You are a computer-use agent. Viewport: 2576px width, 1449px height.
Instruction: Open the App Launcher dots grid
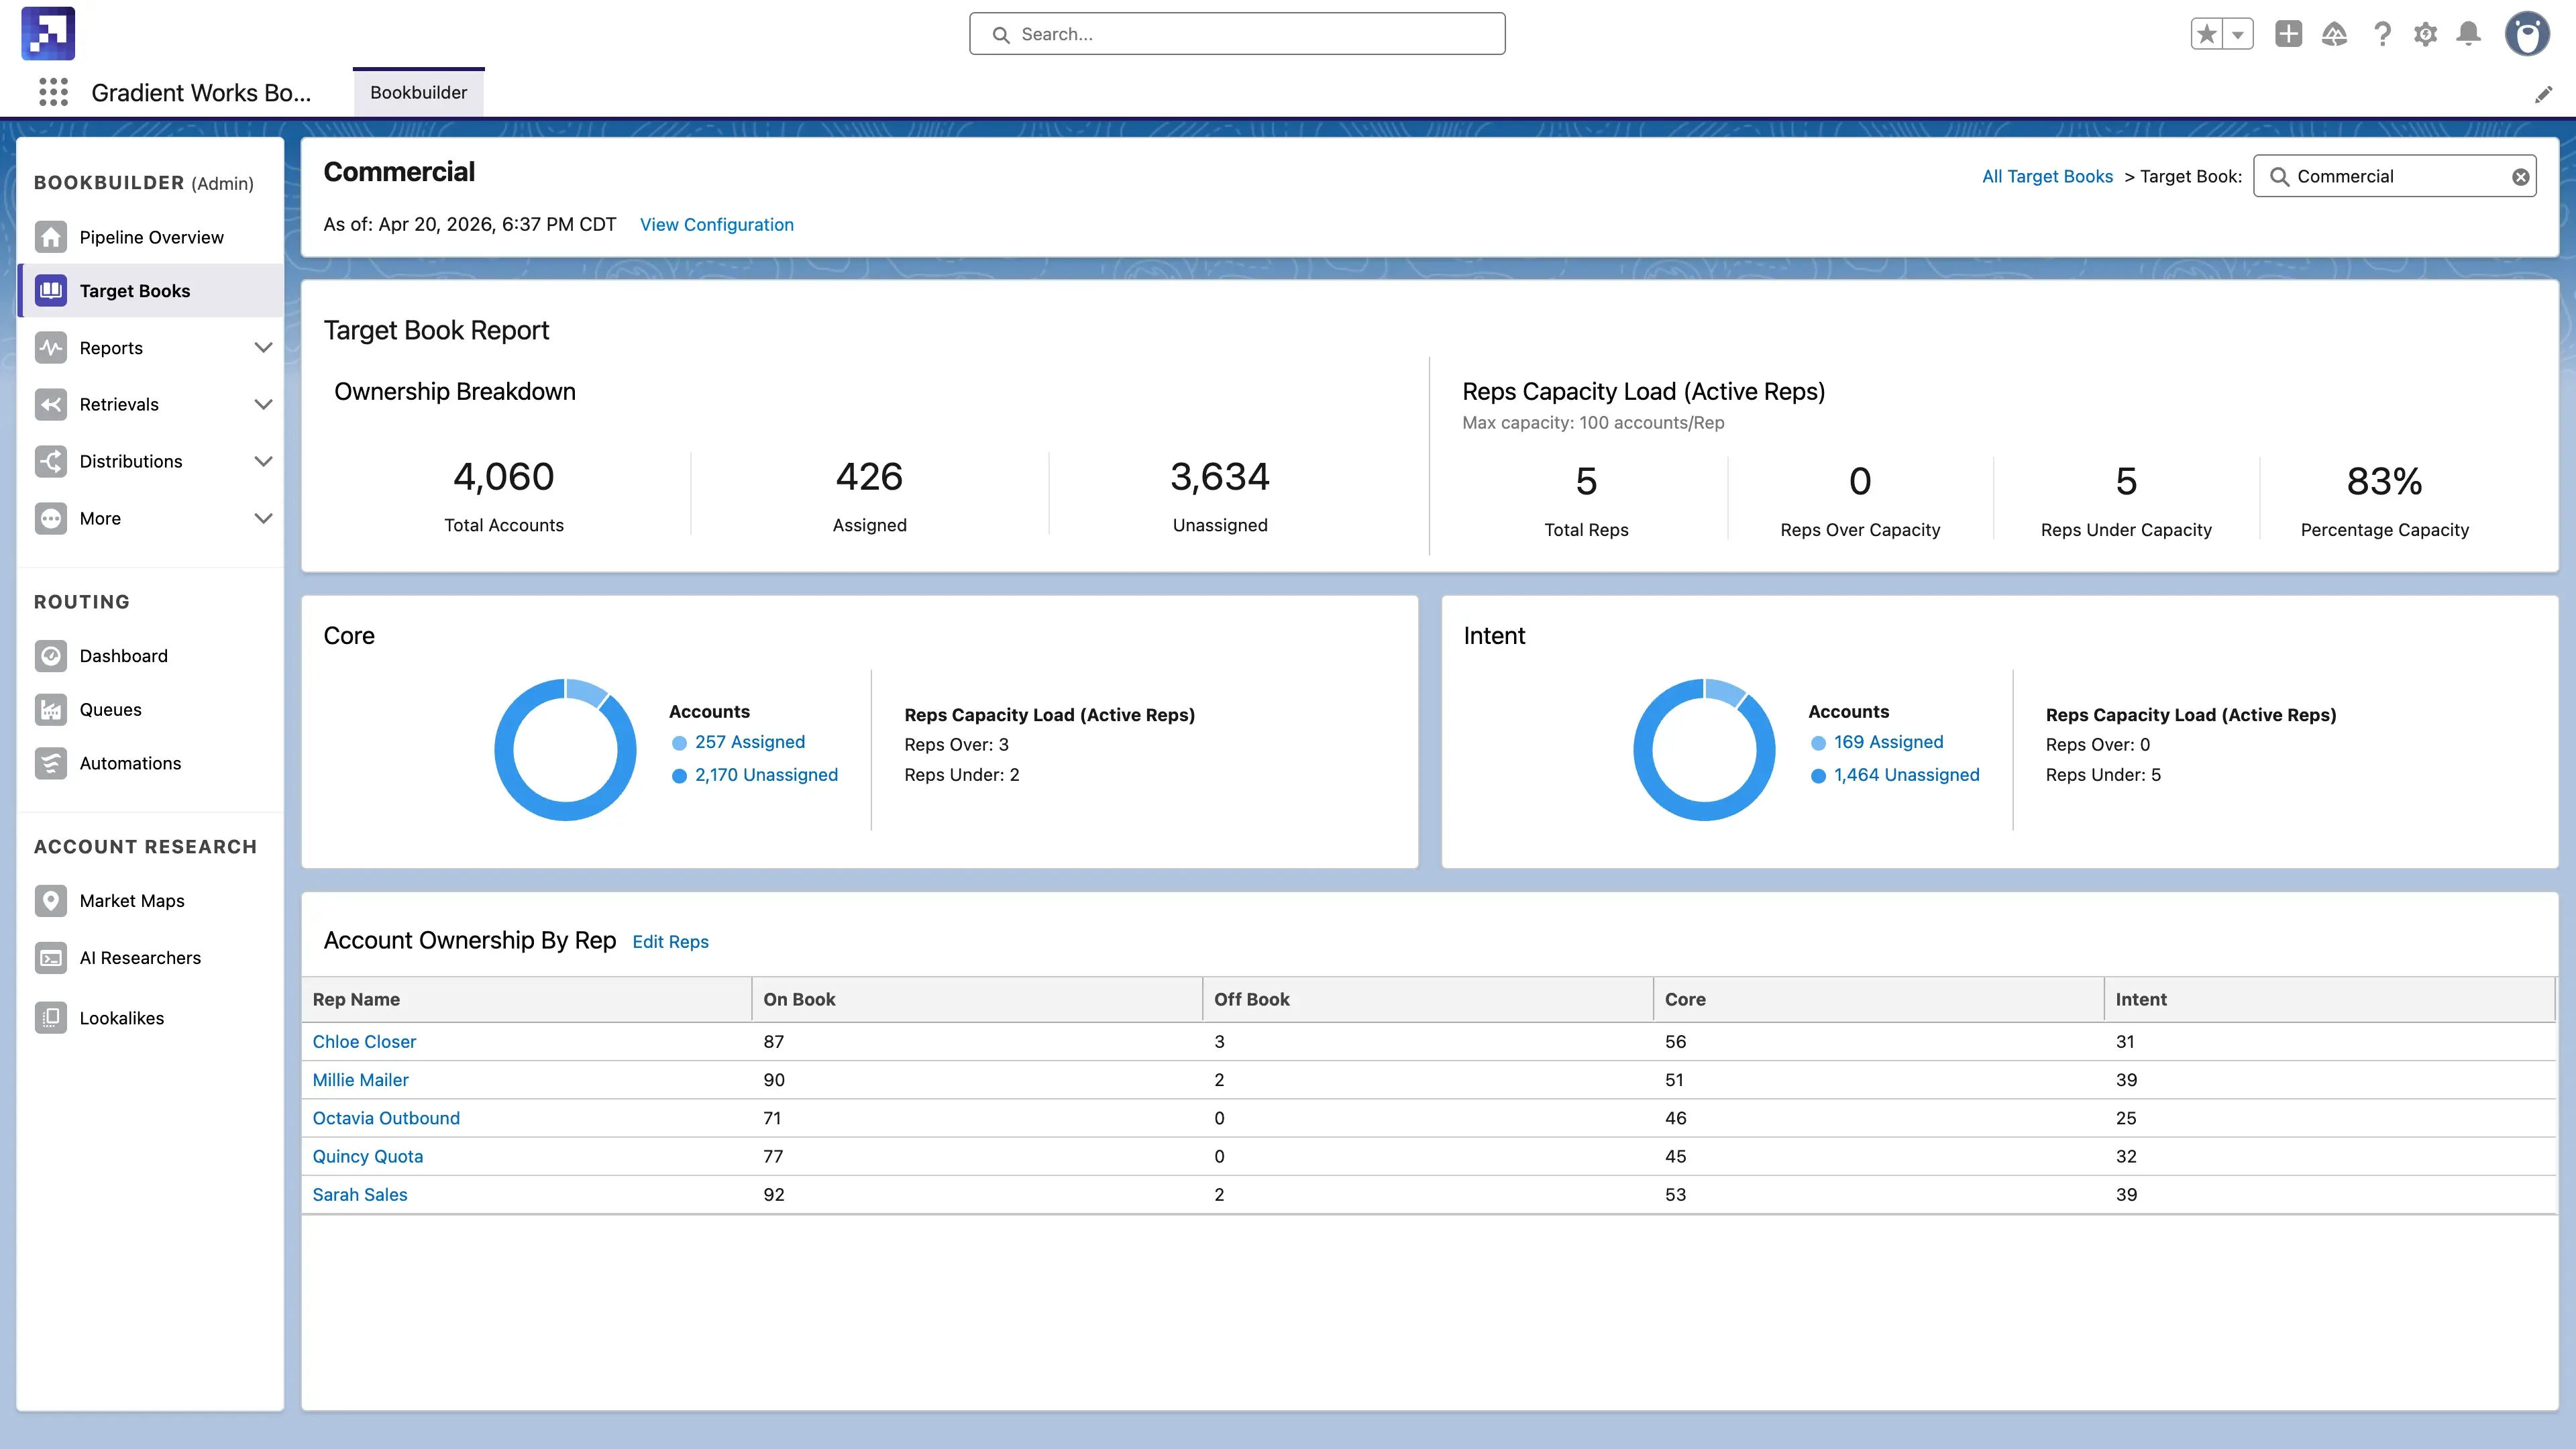tap(53, 92)
